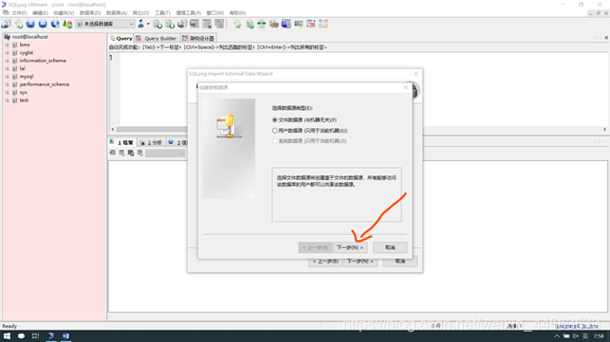Click the volume icon in the system tray
This screenshot has width=610, height=342.
[576, 336]
